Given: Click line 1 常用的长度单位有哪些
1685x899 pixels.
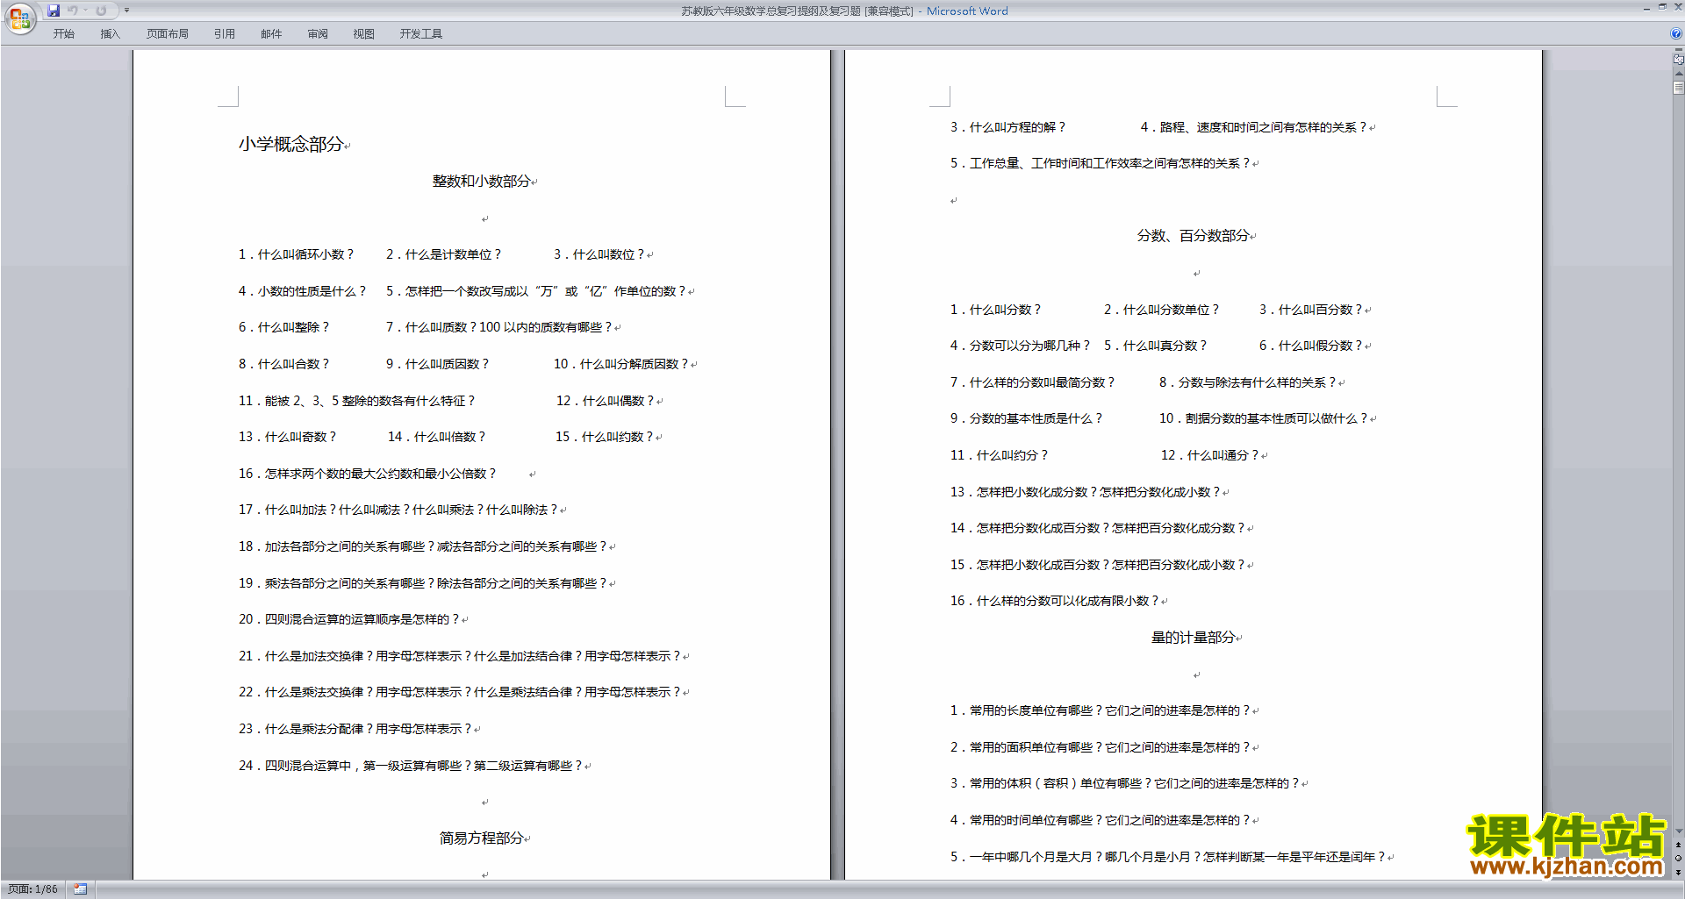Looking at the screenshot, I should pyautogui.click(x=1101, y=710).
